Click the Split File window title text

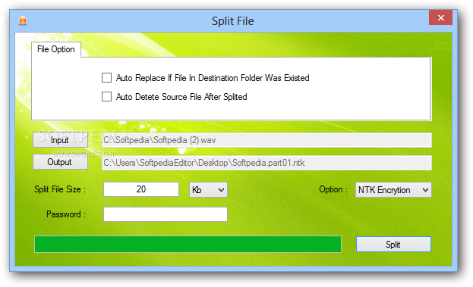click(233, 21)
